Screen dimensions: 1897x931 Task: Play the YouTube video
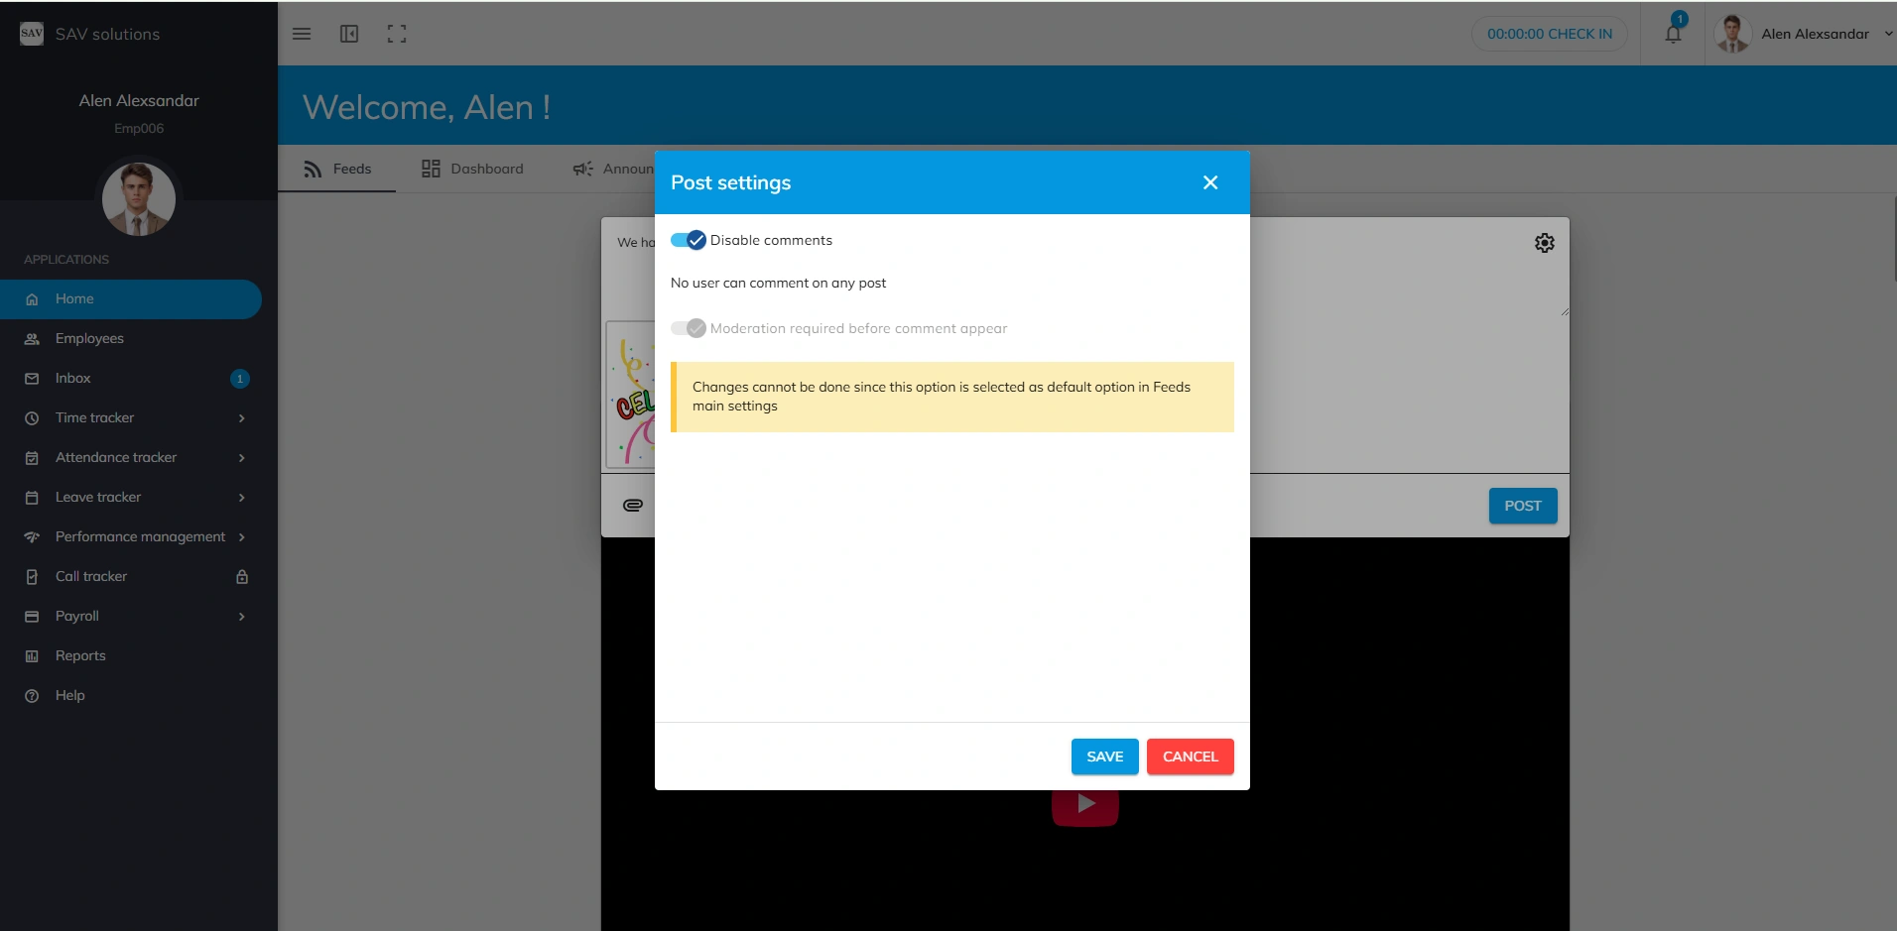tap(1084, 804)
